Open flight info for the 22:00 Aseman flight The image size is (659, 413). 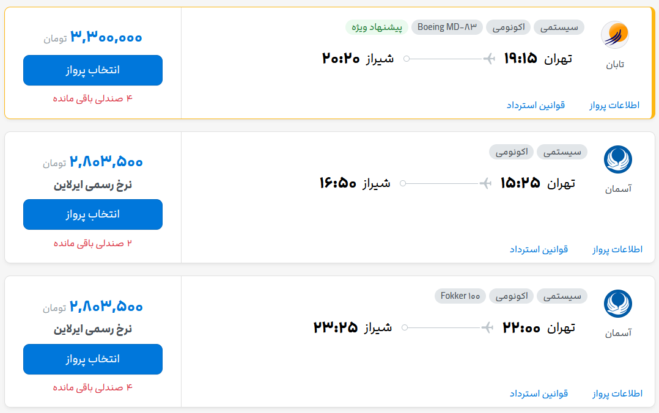tap(617, 393)
